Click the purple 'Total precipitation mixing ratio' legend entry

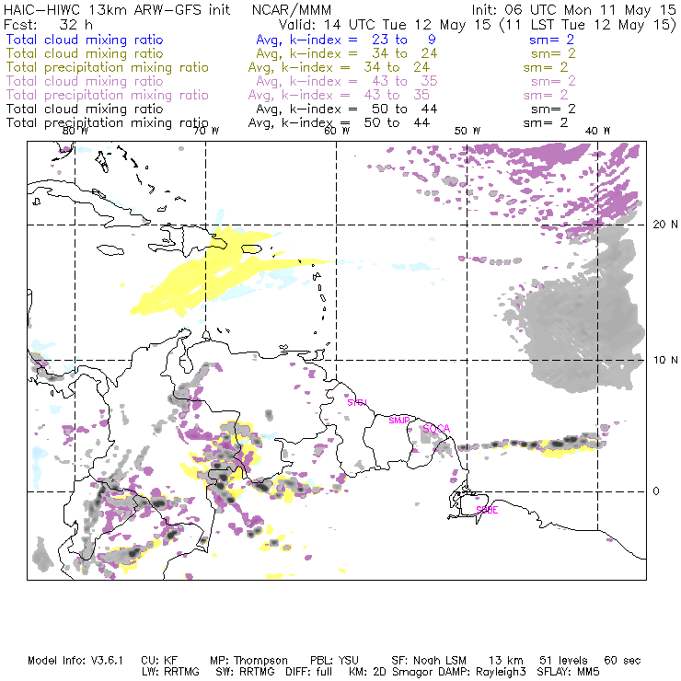click(108, 95)
